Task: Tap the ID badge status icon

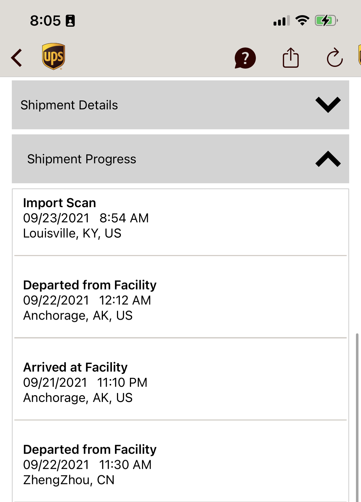Action: pos(70,21)
